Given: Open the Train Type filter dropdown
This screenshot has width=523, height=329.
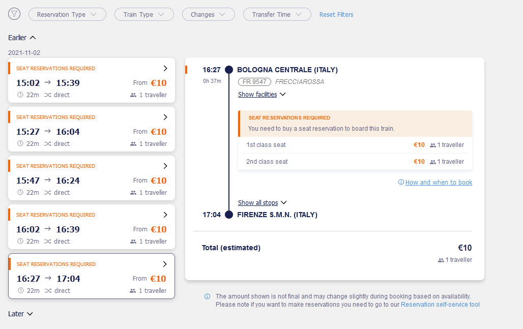Looking at the screenshot, I should [x=144, y=14].
